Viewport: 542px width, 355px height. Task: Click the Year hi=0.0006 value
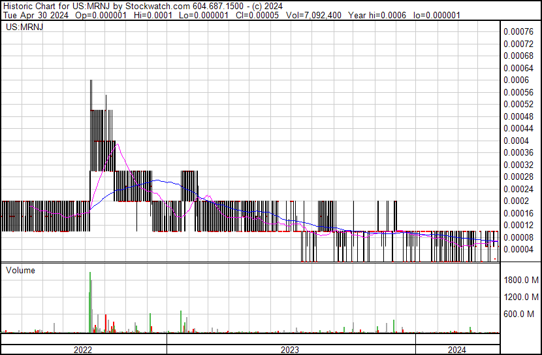point(377,15)
